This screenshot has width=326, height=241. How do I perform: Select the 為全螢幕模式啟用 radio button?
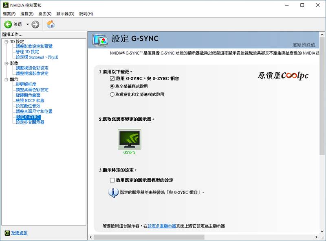click(112, 86)
